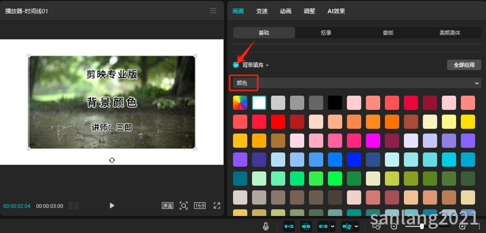
Task: Toggle the preview axis icon
Action: (x=347, y=226)
